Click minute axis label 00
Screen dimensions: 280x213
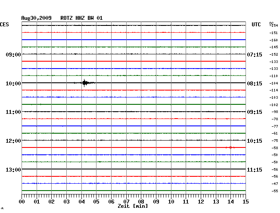pyautogui.click(x=22, y=202)
